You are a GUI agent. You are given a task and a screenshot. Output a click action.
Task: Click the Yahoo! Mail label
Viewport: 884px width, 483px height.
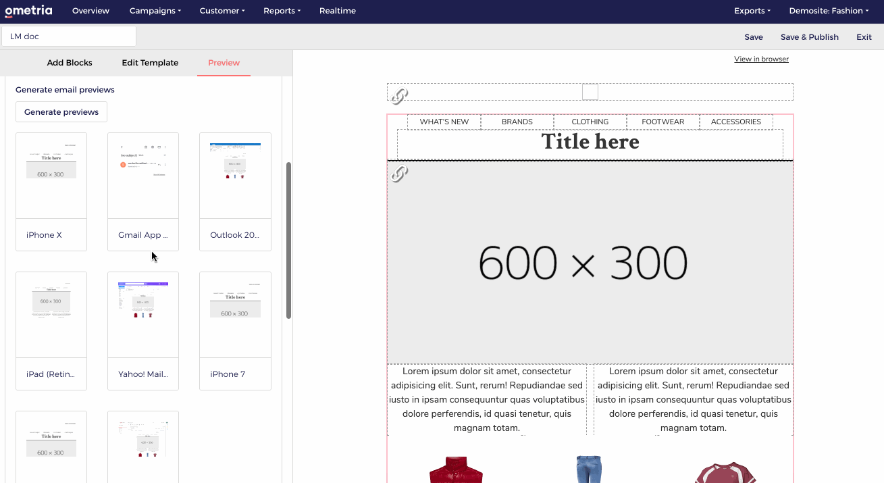tap(143, 374)
